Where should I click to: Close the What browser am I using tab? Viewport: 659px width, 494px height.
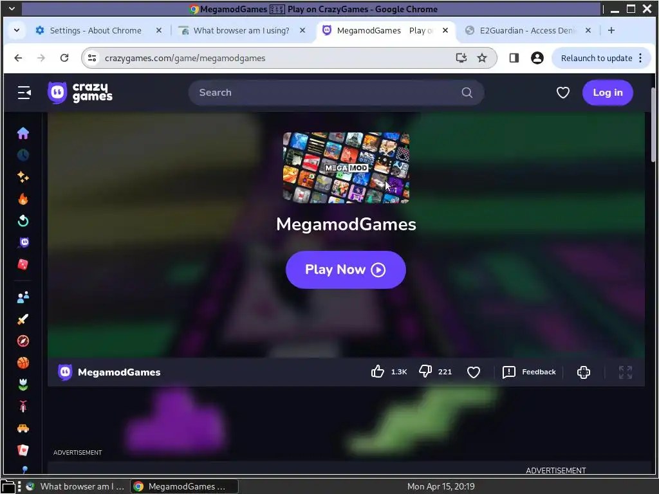(x=302, y=30)
